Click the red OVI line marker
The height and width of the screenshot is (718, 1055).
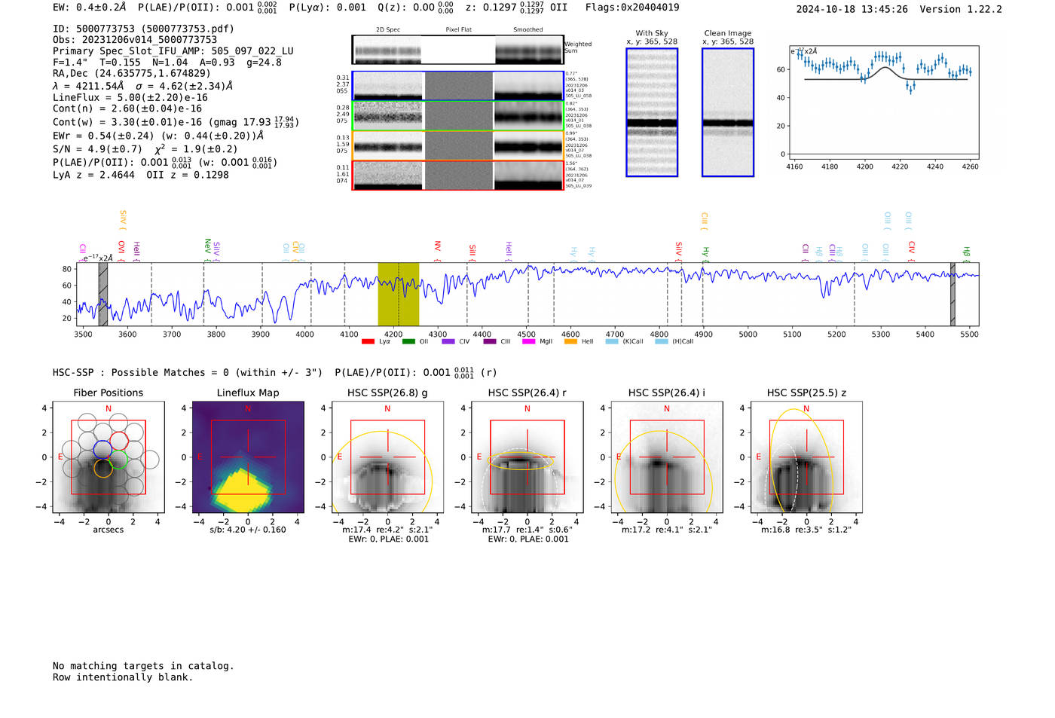click(121, 251)
